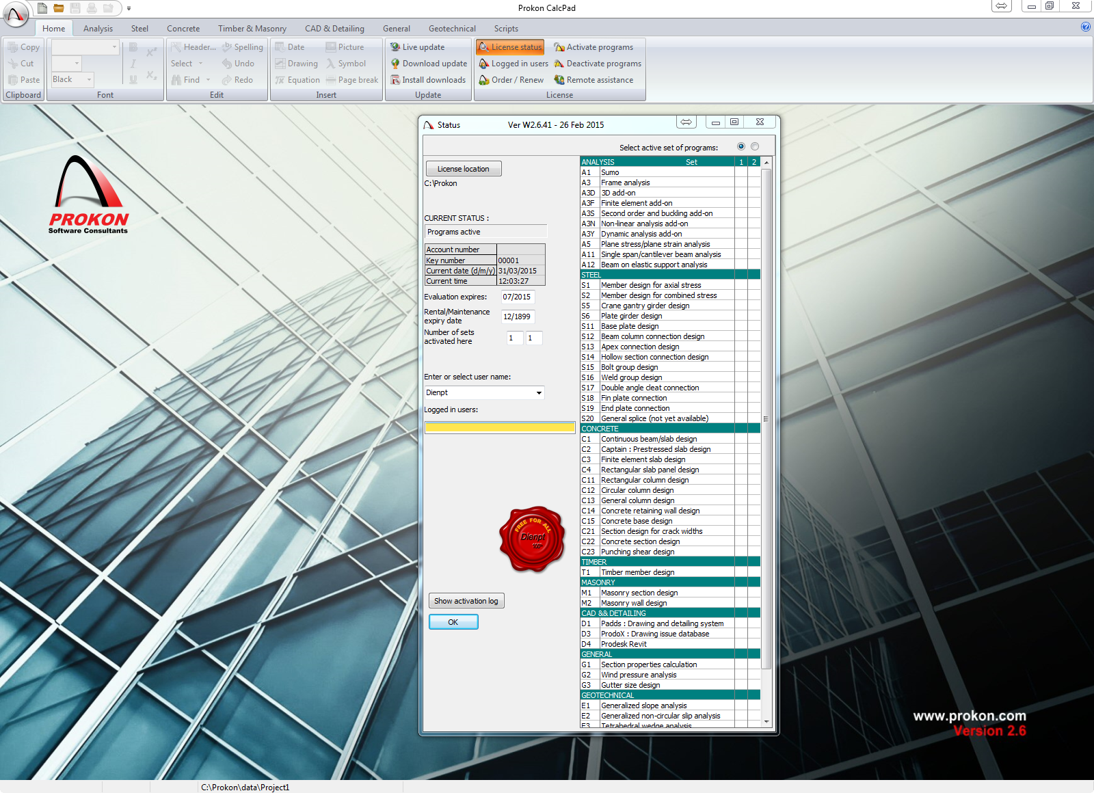This screenshot has width=1094, height=793.
Task: Open the Geotechnical ribbon tab
Action: 452,29
